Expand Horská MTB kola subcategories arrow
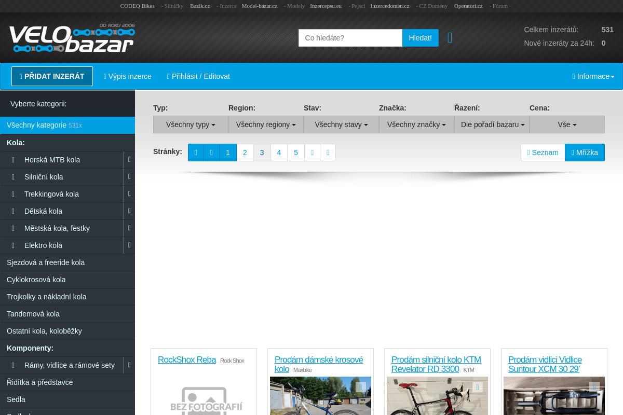Image resolution: width=623 pixels, height=415 pixels. tap(129, 160)
